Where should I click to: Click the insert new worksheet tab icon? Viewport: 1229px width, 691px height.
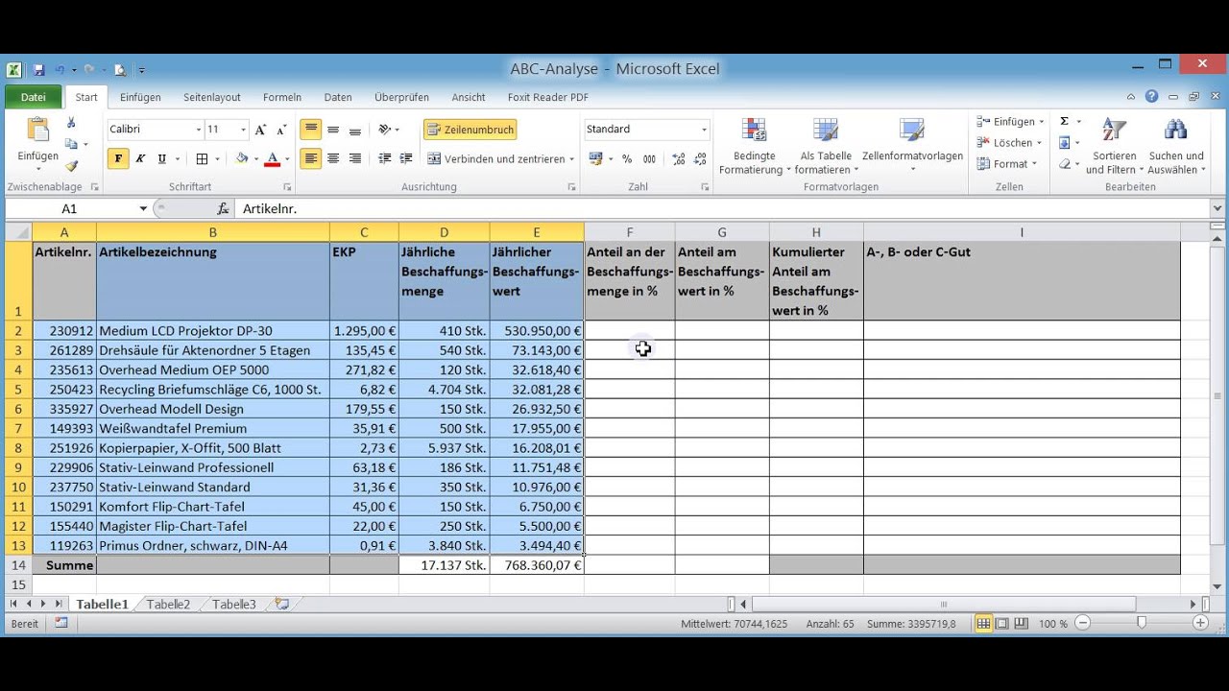[281, 605]
